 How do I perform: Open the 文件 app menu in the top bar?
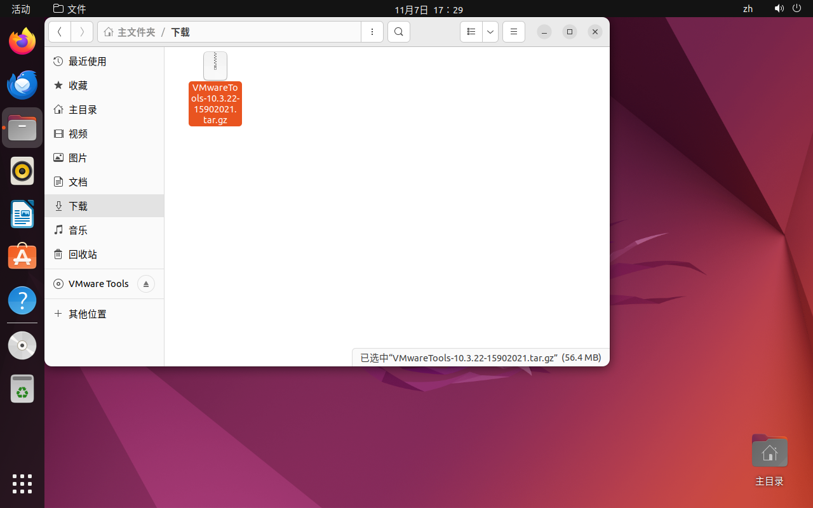coord(70,9)
